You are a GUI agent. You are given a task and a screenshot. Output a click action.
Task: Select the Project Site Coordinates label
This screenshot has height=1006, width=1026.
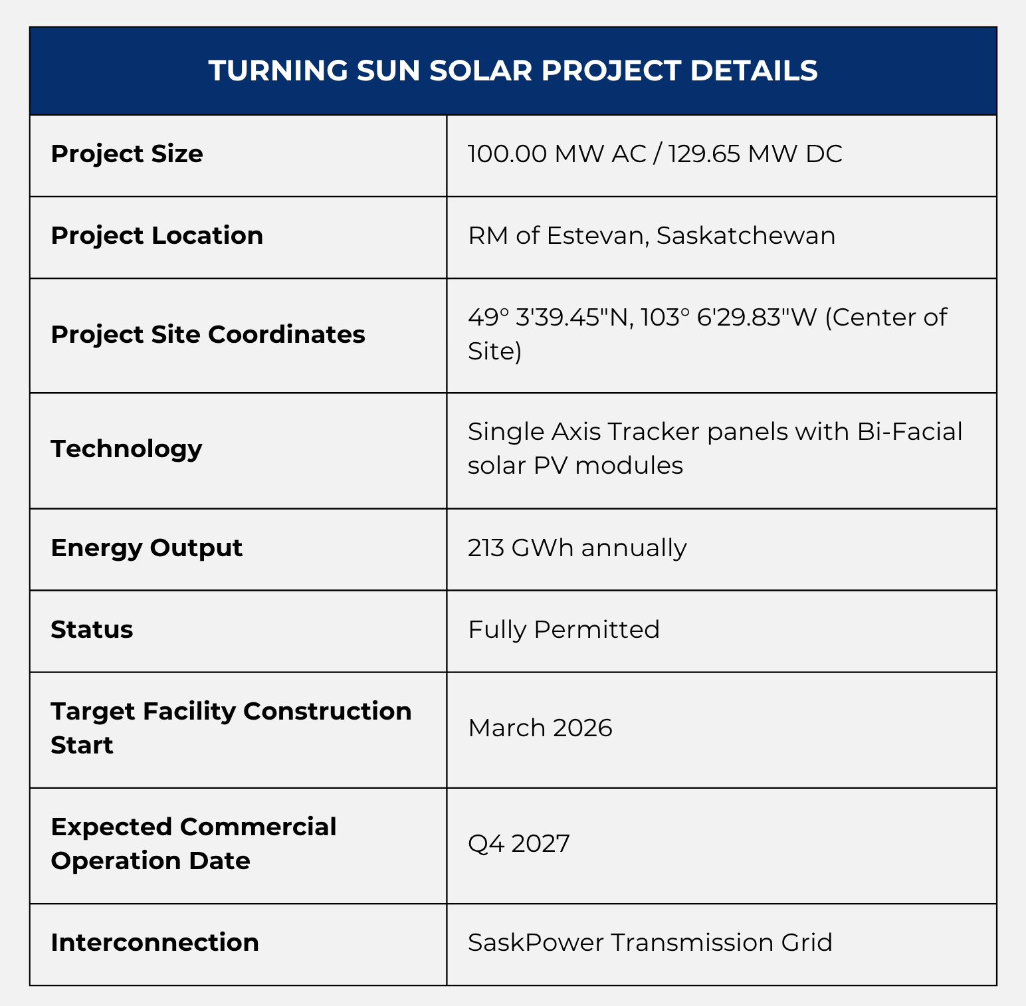[208, 335]
